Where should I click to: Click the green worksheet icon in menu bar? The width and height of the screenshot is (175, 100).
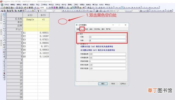pos(2,5)
